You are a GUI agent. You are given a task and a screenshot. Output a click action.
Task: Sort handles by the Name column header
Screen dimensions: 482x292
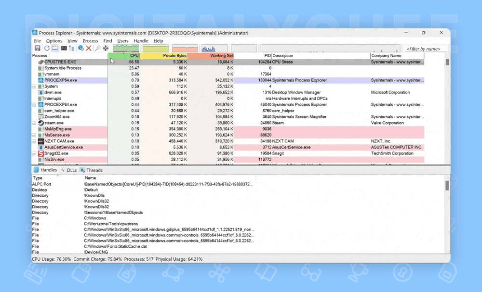(x=170, y=178)
